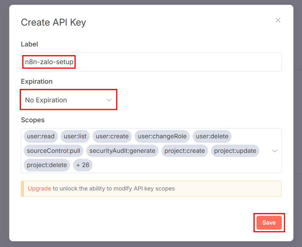Image resolution: width=302 pixels, height=247 pixels.
Task: Expand the hidden scopes via + 26 chip
Action: click(82, 165)
